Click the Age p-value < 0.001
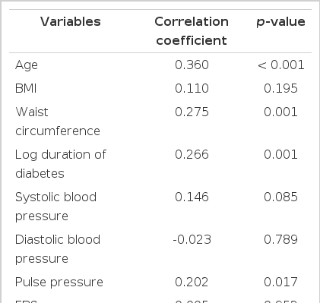This screenshot has width=320, height=303. tap(280, 65)
